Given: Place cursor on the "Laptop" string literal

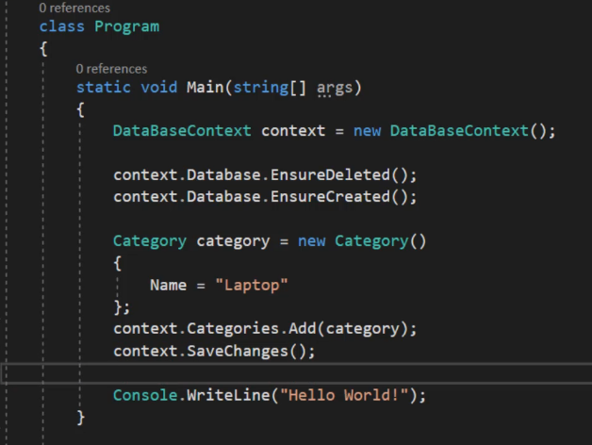Looking at the screenshot, I should [252, 286].
